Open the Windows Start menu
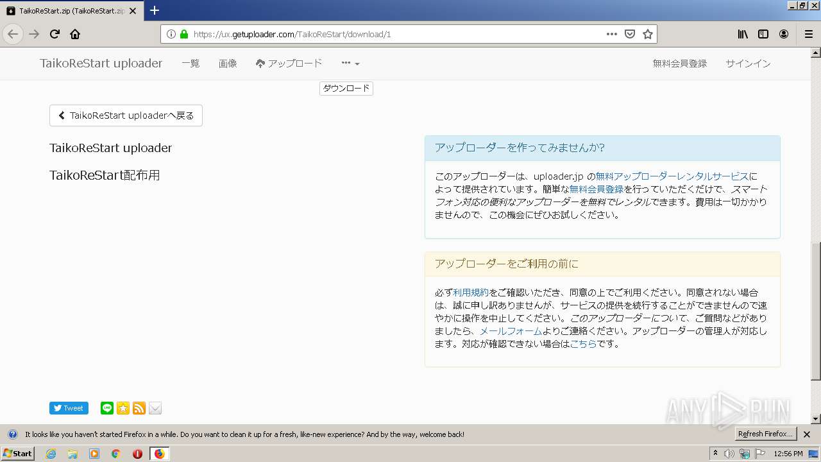821x462 pixels. coord(17,454)
